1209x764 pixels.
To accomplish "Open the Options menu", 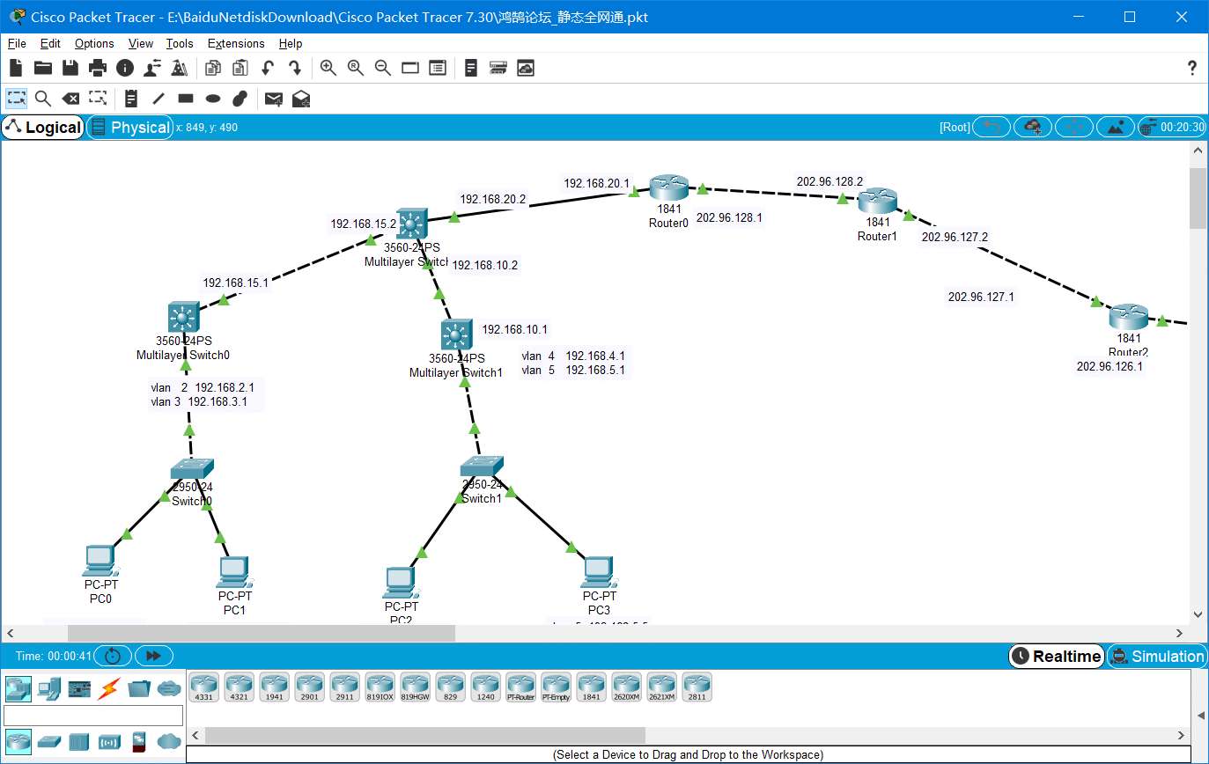I will 94,43.
